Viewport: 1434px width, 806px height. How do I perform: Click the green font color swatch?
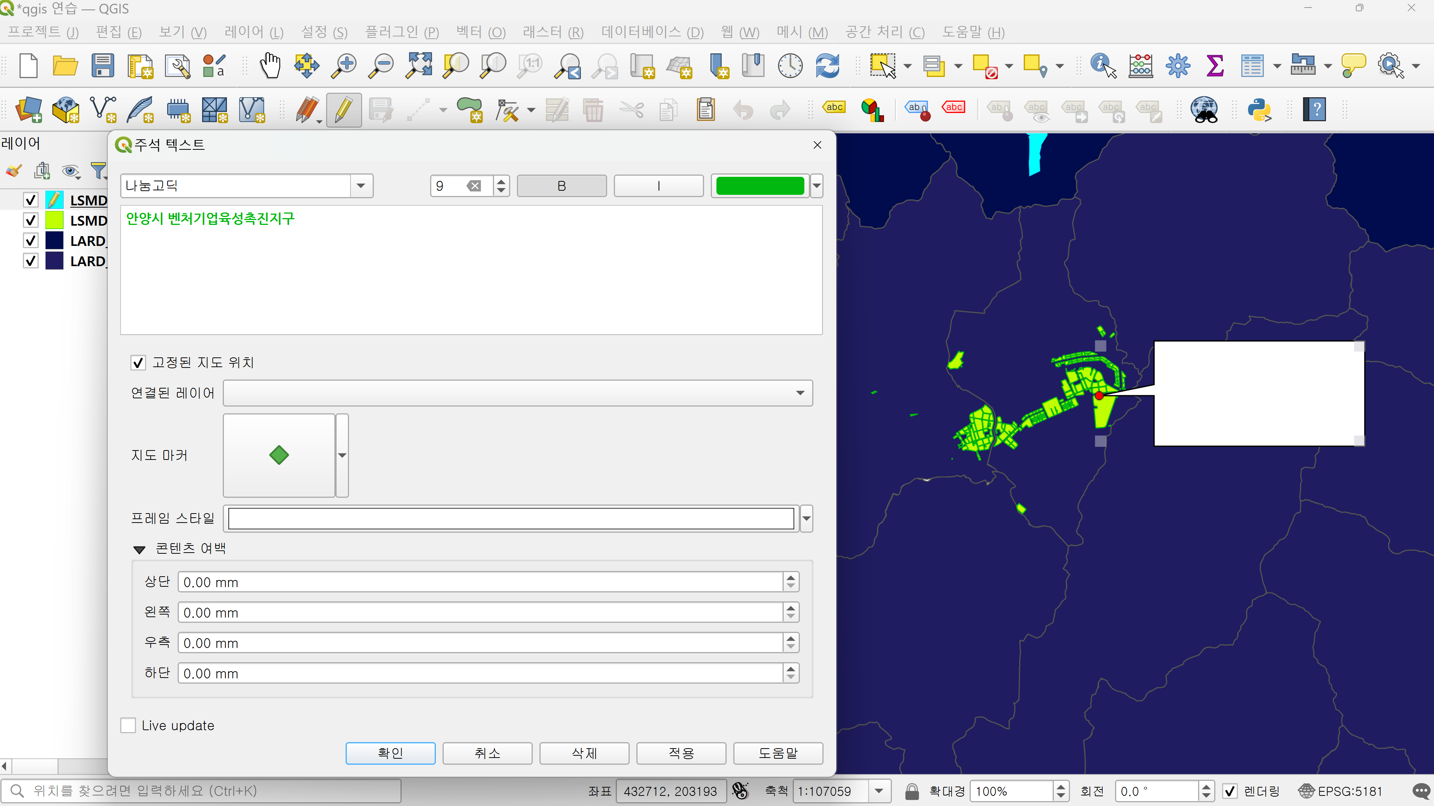tap(759, 186)
